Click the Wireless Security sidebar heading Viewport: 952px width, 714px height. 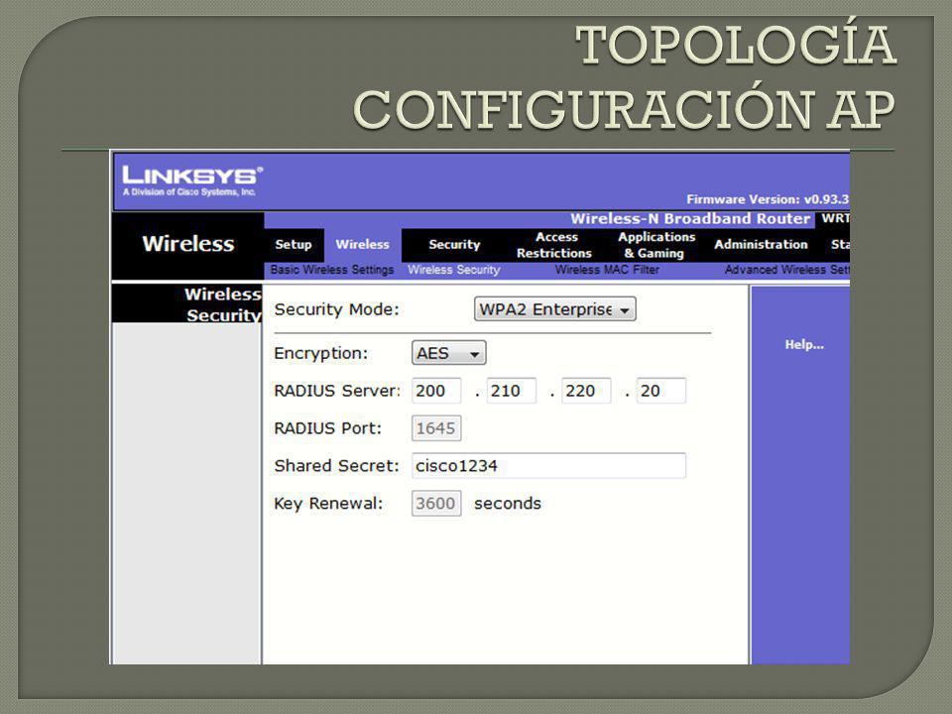coord(223,304)
